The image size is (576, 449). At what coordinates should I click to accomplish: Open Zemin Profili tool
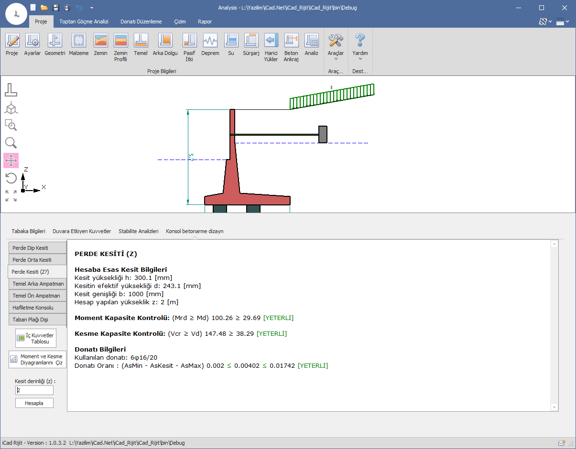120,48
